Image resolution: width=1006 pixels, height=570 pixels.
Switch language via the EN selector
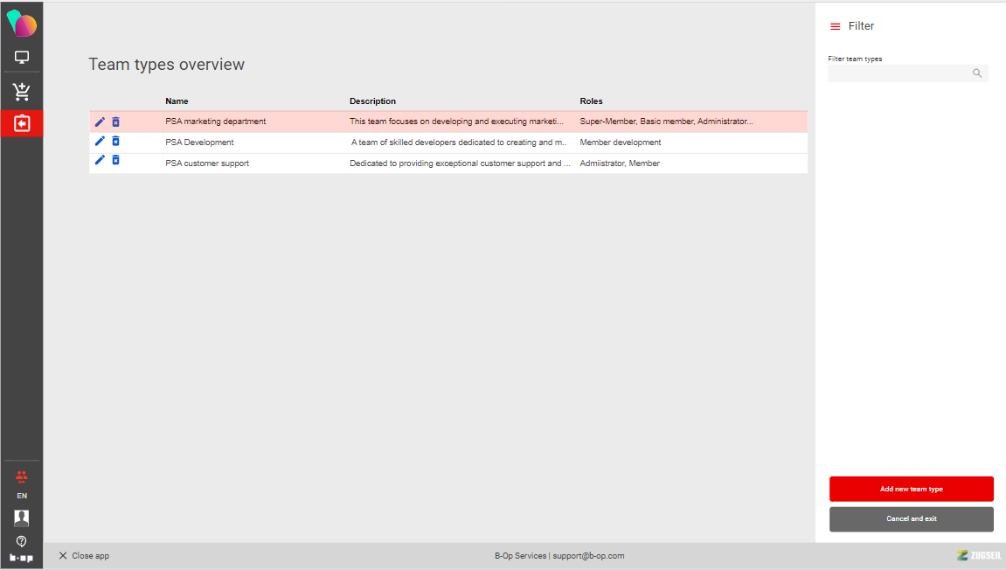point(22,496)
